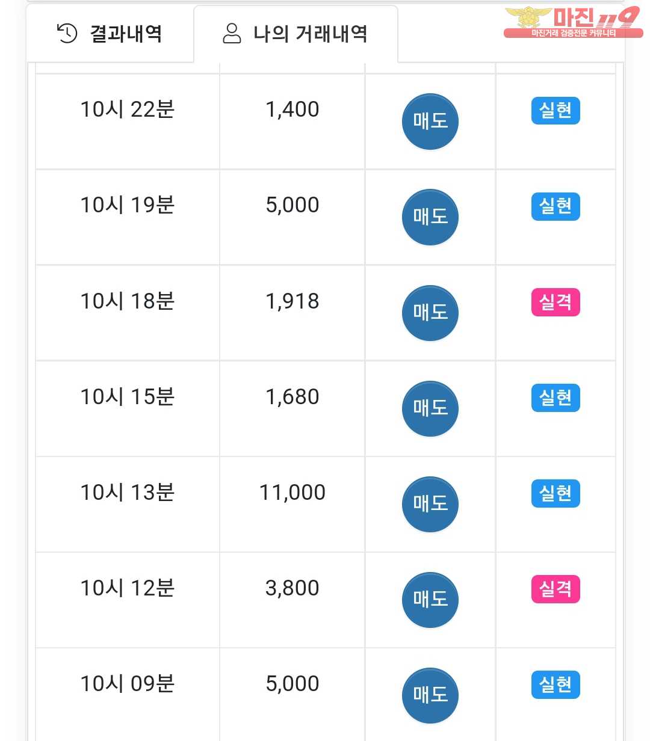
Task: Click 실현 badge for 10시 22분 trade
Action: 555,111
